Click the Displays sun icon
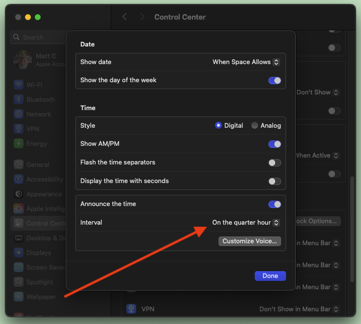 (19, 253)
